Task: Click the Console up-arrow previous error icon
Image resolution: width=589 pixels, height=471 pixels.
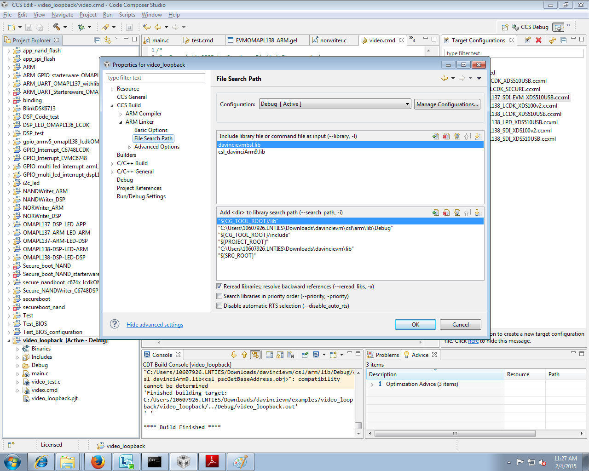Action: click(244, 355)
